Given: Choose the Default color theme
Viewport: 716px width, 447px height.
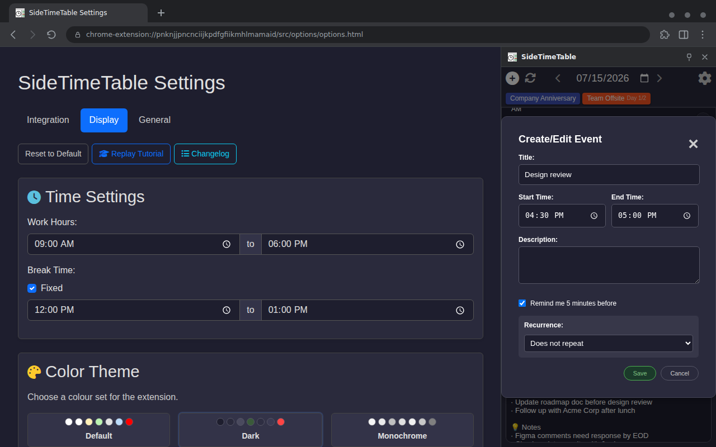Looking at the screenshot, I should pos(98,430).
